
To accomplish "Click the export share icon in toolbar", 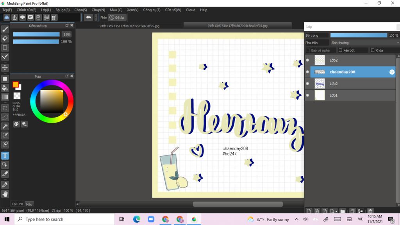I will (x=14, y=17).
